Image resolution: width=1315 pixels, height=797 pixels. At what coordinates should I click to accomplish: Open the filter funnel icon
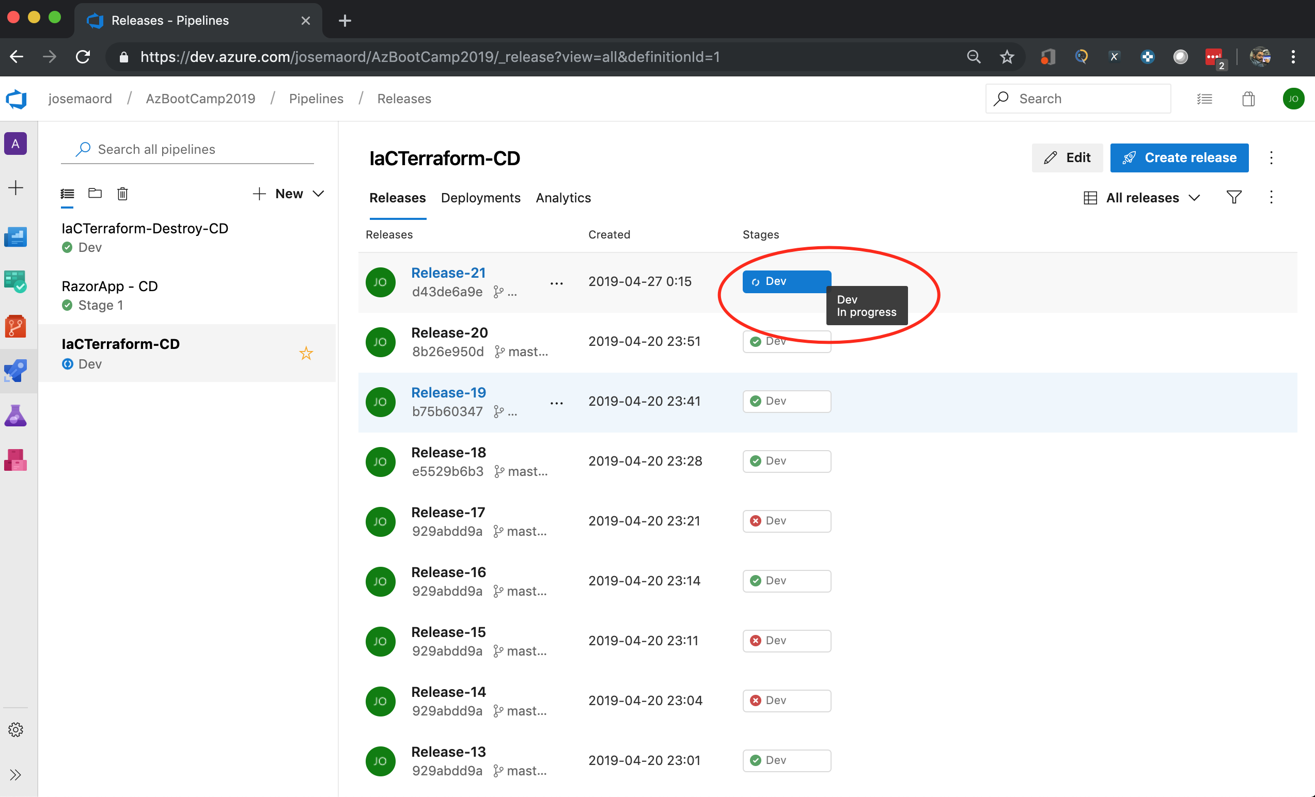[1233, 197]
